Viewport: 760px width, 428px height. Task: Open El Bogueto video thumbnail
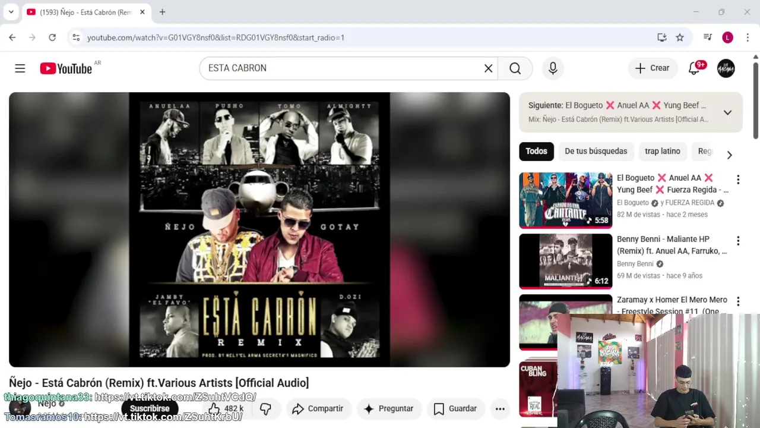coord(565,200)
